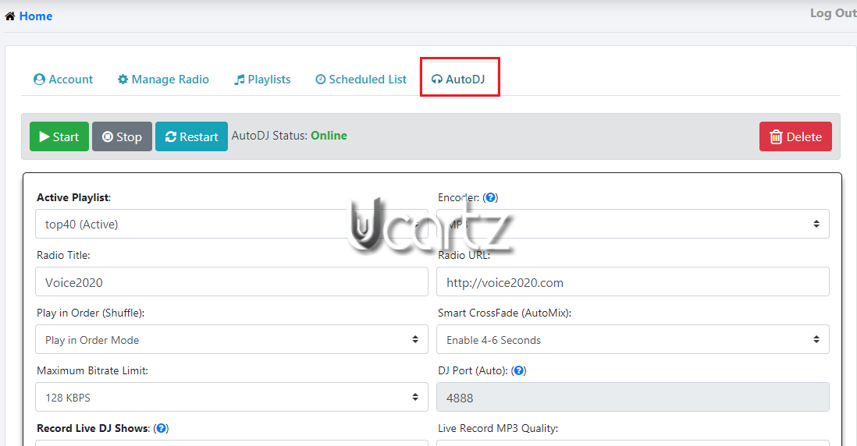
Task: Expand the Encoder dropdown
Action: (x=633, y=224)
